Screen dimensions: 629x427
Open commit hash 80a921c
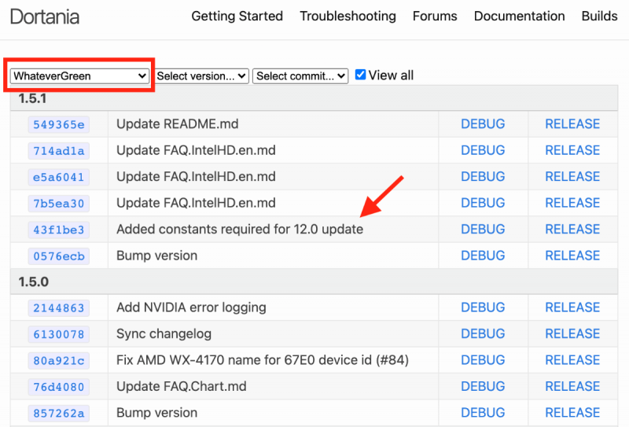click(x=58, y=360)
